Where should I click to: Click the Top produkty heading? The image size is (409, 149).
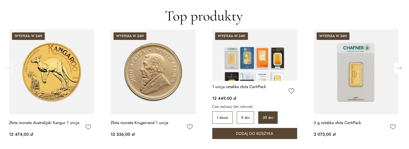204,16
